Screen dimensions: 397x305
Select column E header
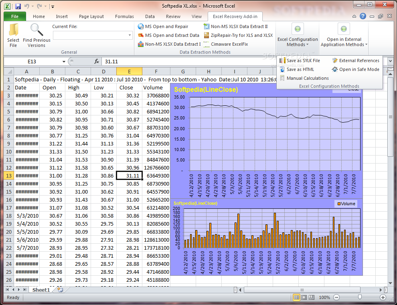pyautogui.click(x=130, y=71)
